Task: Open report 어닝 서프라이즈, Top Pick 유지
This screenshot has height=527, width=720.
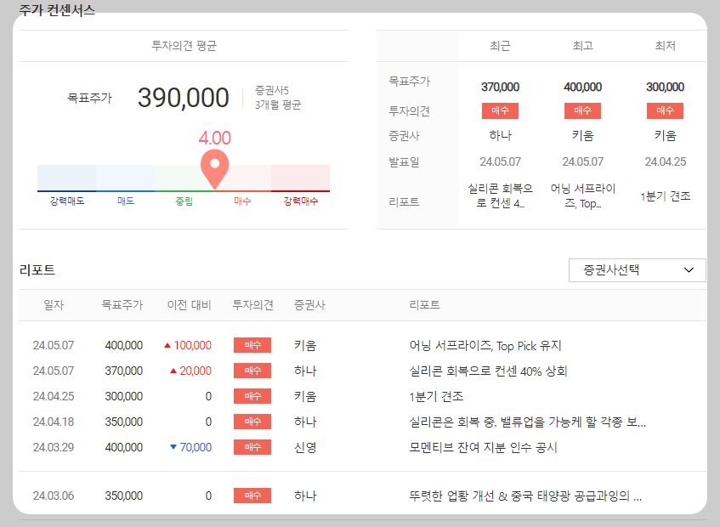Action: [485, 346]
